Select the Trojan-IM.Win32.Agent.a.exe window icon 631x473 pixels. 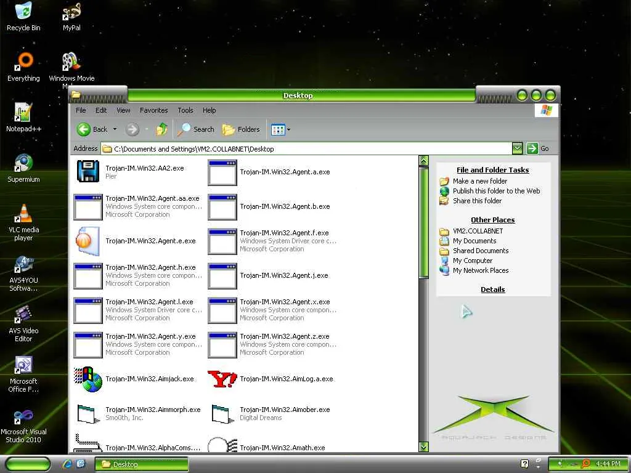tap(222, 172)
